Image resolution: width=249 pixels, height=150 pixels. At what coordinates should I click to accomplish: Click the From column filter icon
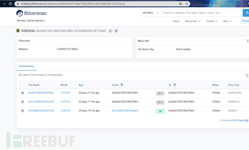click(x=122, y=85)
